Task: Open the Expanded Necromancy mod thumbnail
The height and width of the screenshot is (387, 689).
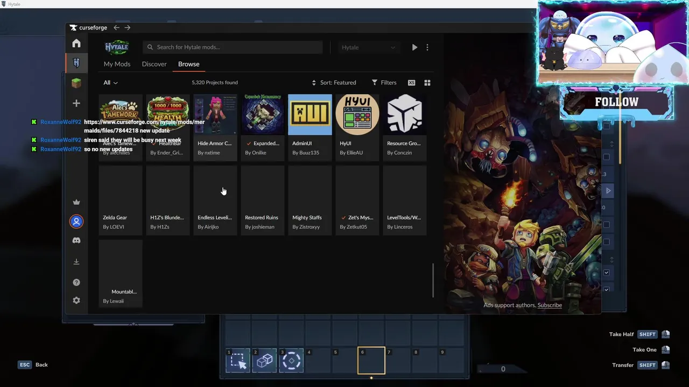Action: (x=263, y=114)
